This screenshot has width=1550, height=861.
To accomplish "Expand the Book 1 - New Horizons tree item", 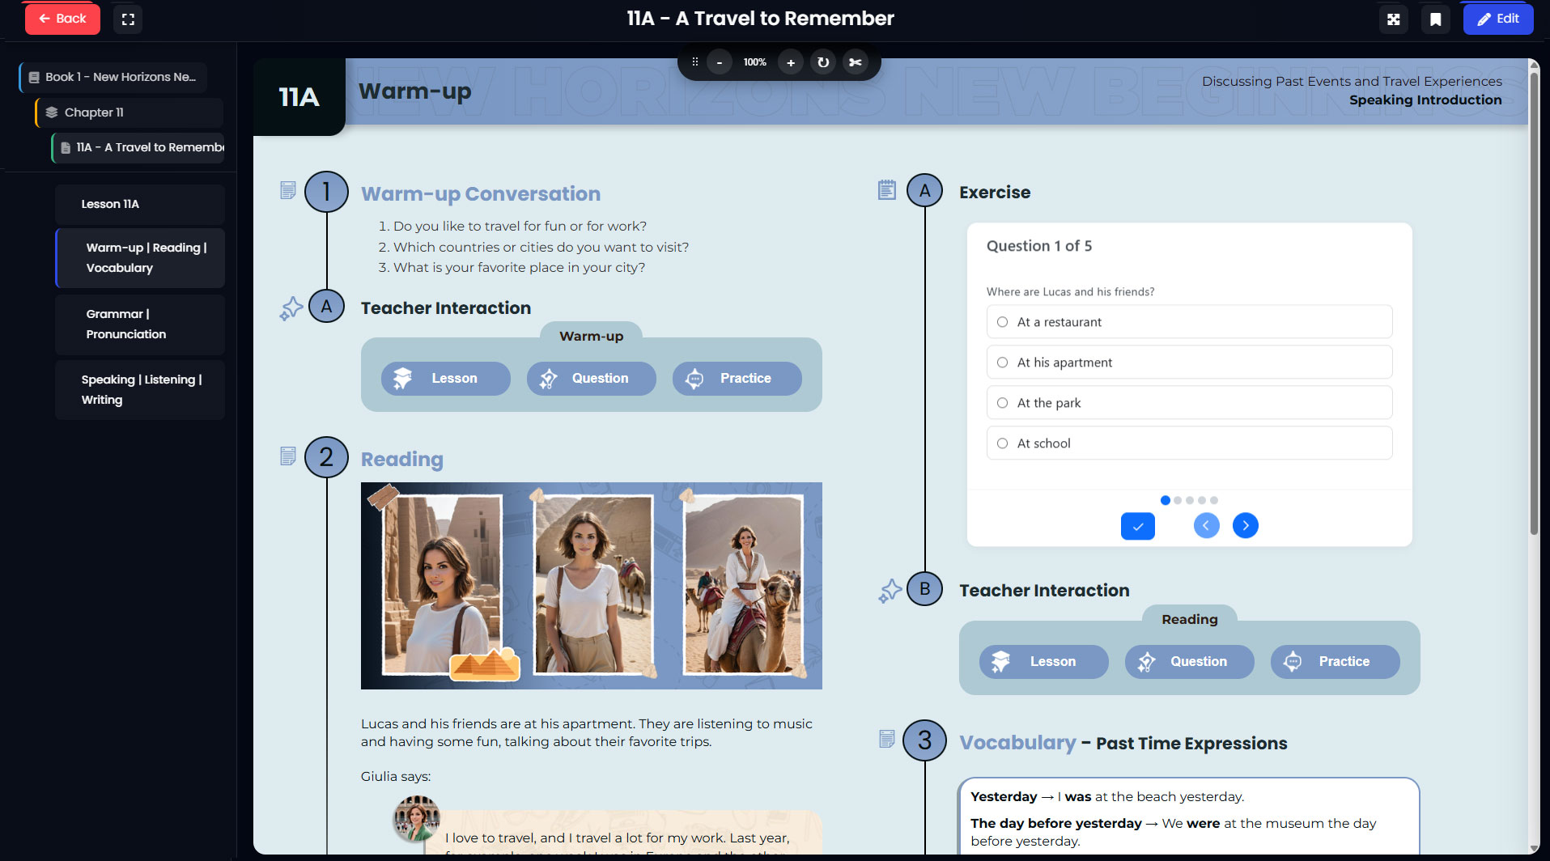I will (x=113, y=77).
